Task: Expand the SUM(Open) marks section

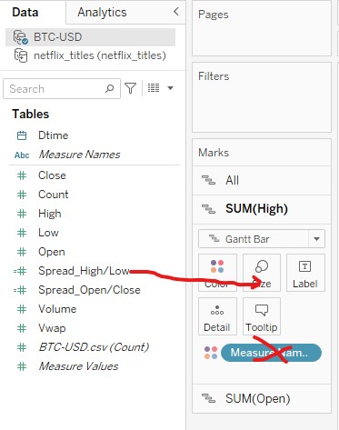Action: coord(262,398)
